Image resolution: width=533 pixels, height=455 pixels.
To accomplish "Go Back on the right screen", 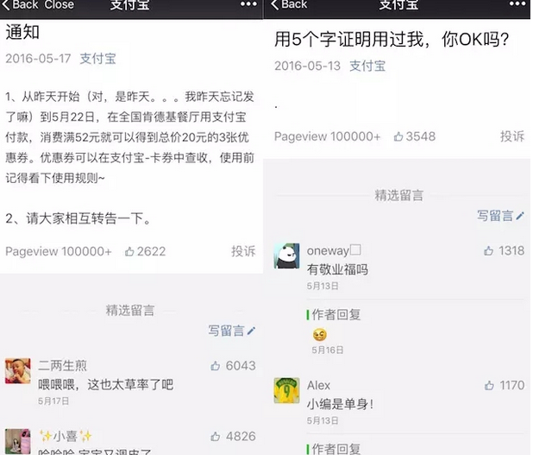I will [x=289, y=4].
